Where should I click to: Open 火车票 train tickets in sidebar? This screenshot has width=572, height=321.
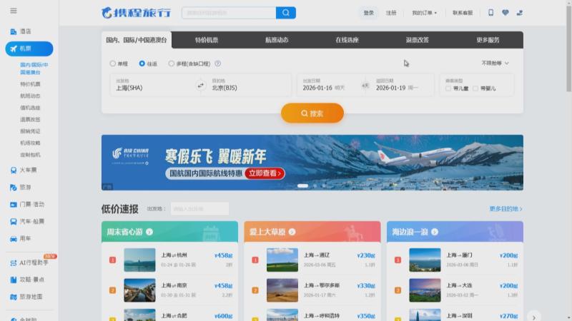click(24, 170)
